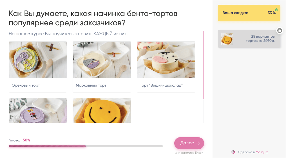Select the Ореховый торт option
Screen dimensions: 286x158
coord(38,67)
